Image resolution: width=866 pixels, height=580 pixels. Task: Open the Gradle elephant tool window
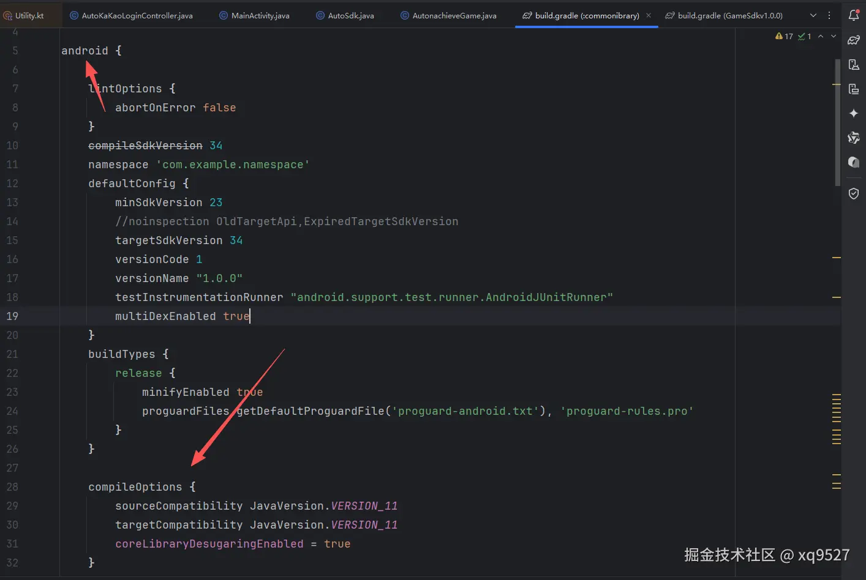[854, 40]
